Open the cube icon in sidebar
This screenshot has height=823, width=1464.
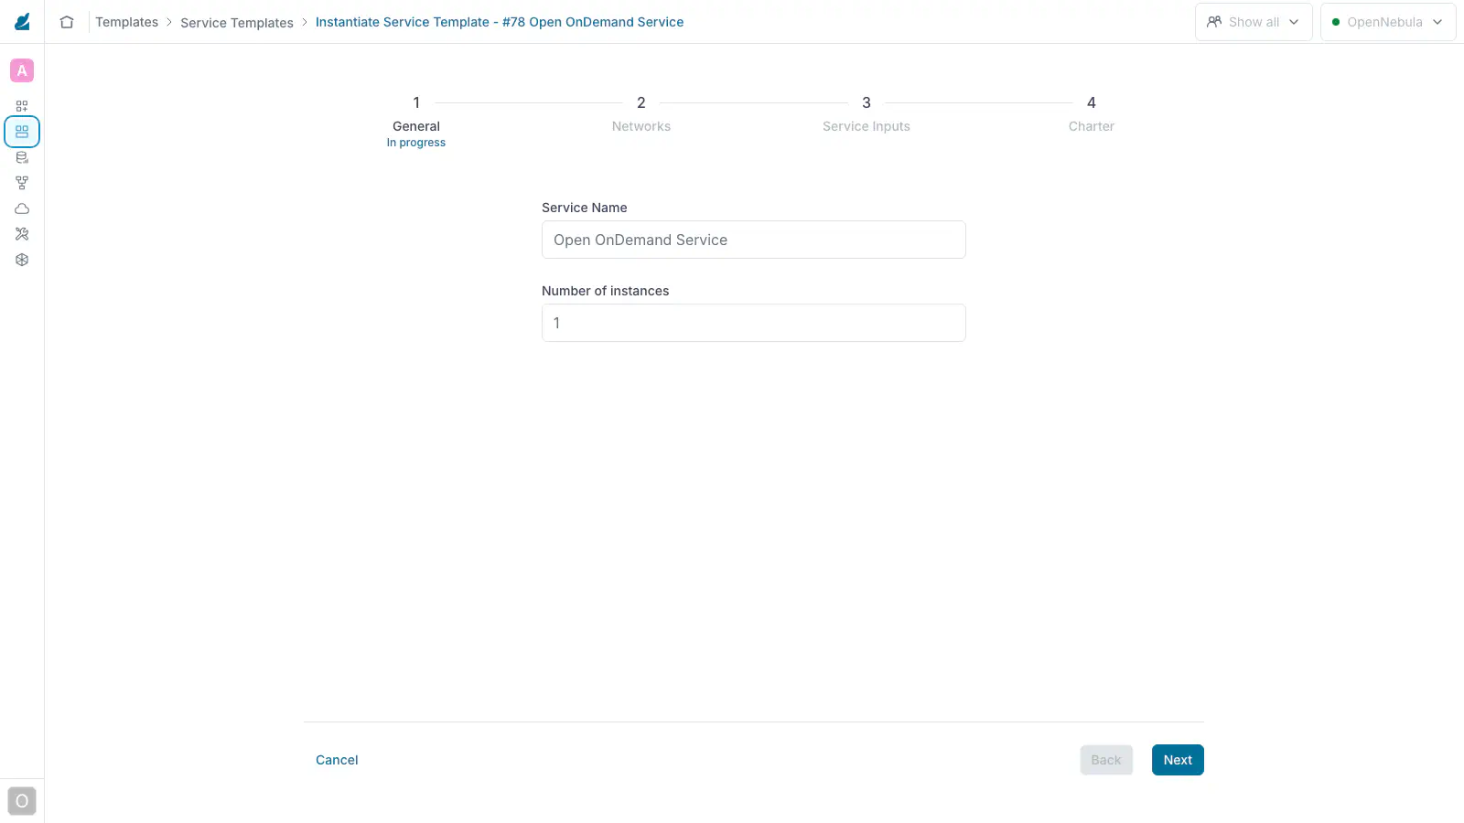tap(22, 260)
